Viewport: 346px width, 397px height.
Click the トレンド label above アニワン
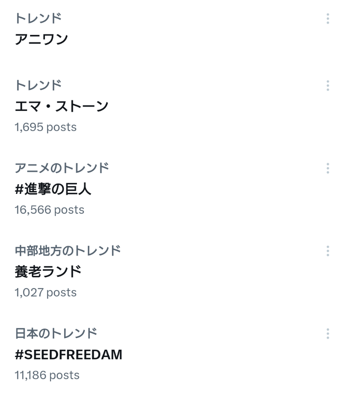tap(38, 18)
